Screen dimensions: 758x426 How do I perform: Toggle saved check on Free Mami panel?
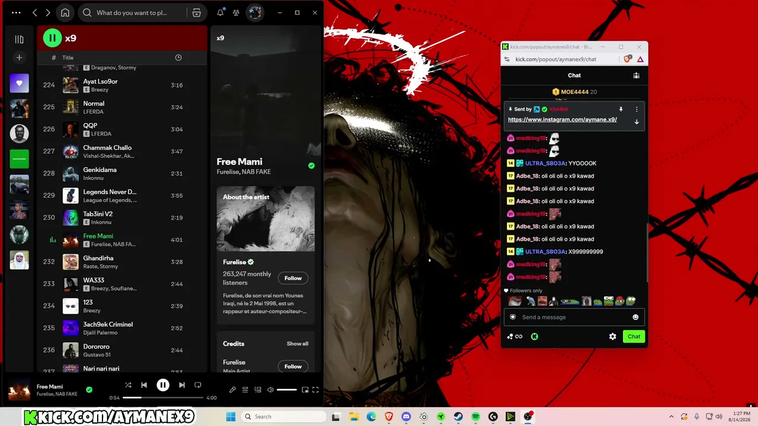(311, 166)
